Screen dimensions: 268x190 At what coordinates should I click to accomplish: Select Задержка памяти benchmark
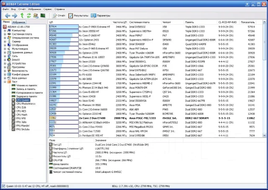point(26,96)
